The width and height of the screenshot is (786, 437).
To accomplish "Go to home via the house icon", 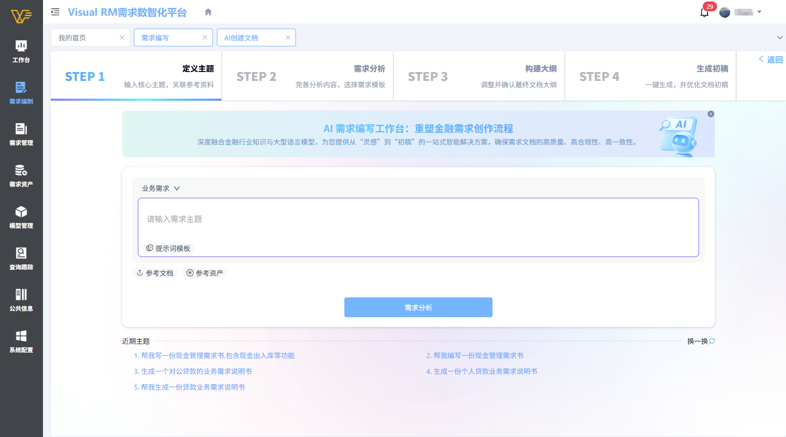I will click(x=208, y=12).
